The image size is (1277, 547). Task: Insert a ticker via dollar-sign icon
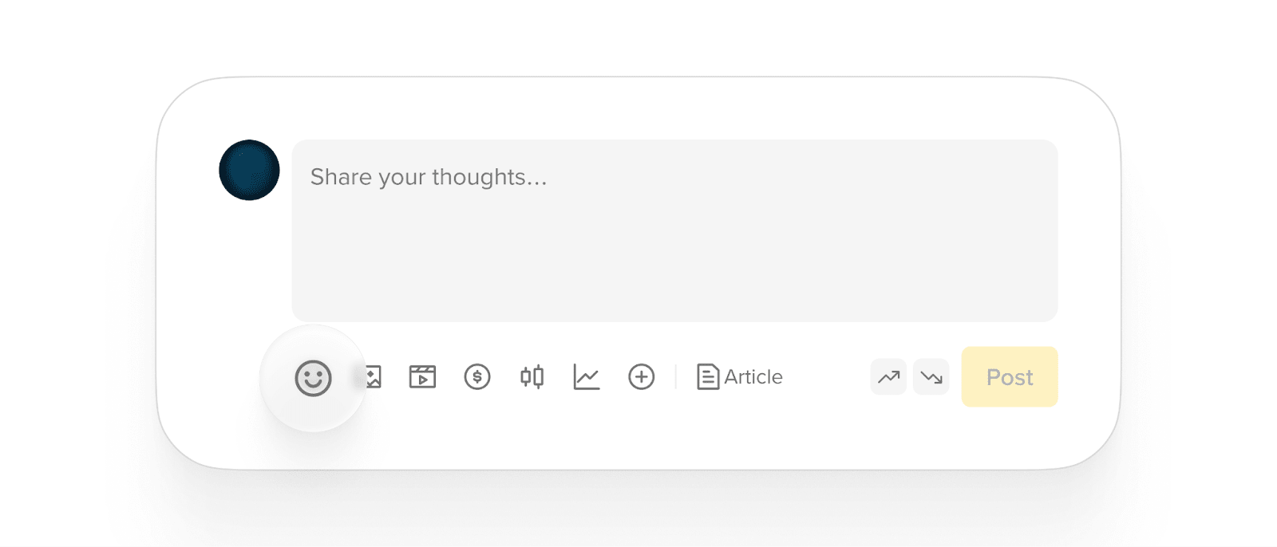pos(477,376)
